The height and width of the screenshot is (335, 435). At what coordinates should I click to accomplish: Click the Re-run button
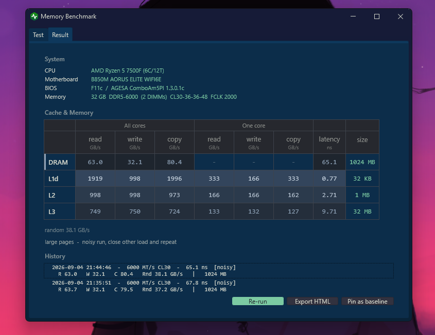pyautogui.click(x=258, y=301)
